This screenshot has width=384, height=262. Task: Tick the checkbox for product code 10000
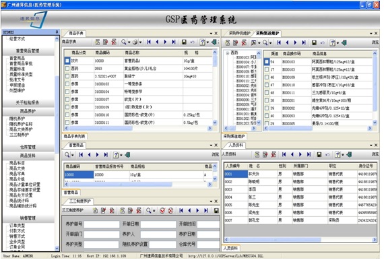pos(67,61)
